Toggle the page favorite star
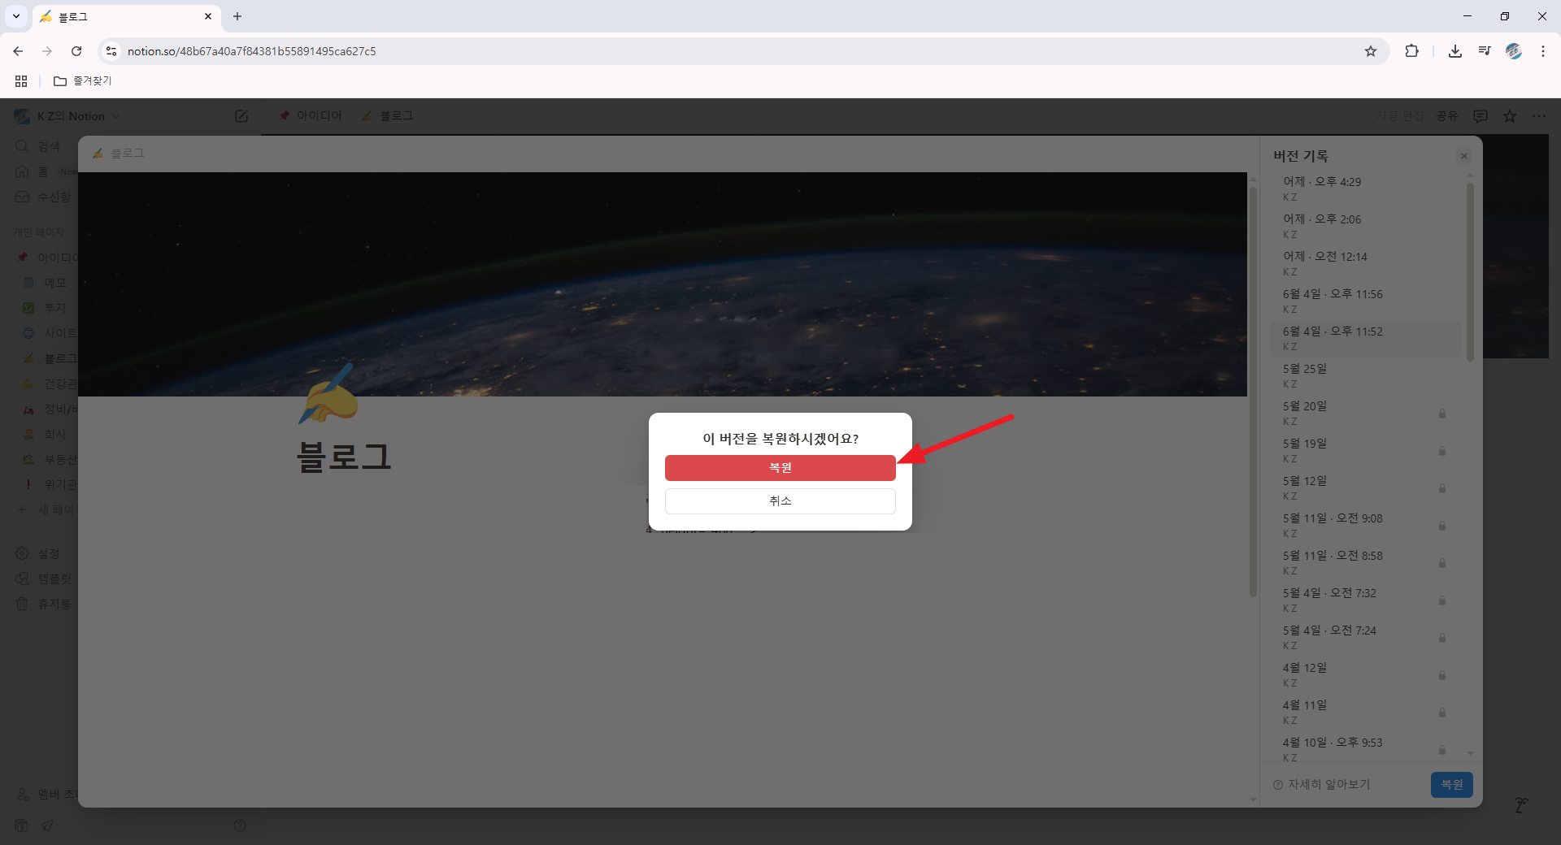This screenshot has width=1561, height=845. (1510, 116)
